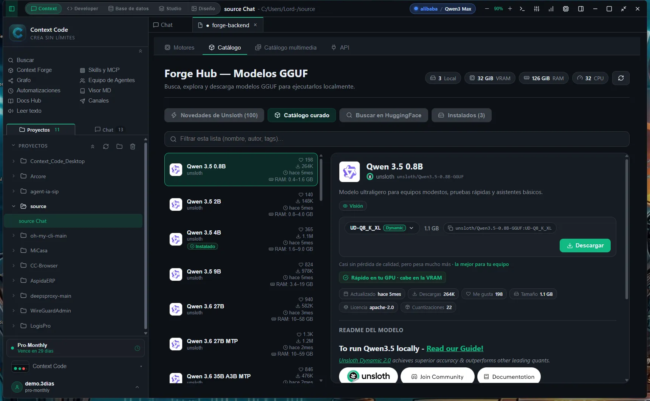The height and width of the screenshot is (401, 650).
Task: Create a new project folder icon
Action: click(x=119, y=146)
